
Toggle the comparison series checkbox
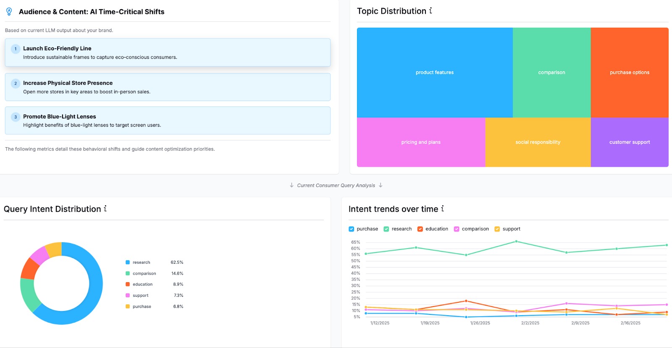point(457,229)
